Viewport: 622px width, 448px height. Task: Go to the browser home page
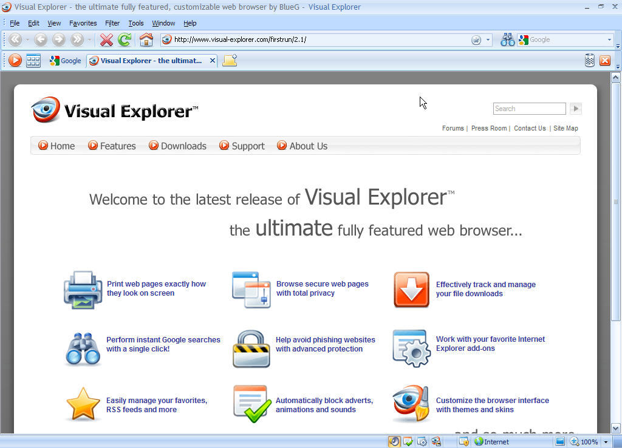[146, 39]
